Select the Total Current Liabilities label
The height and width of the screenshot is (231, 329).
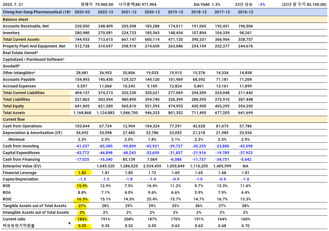coord(24,93)
